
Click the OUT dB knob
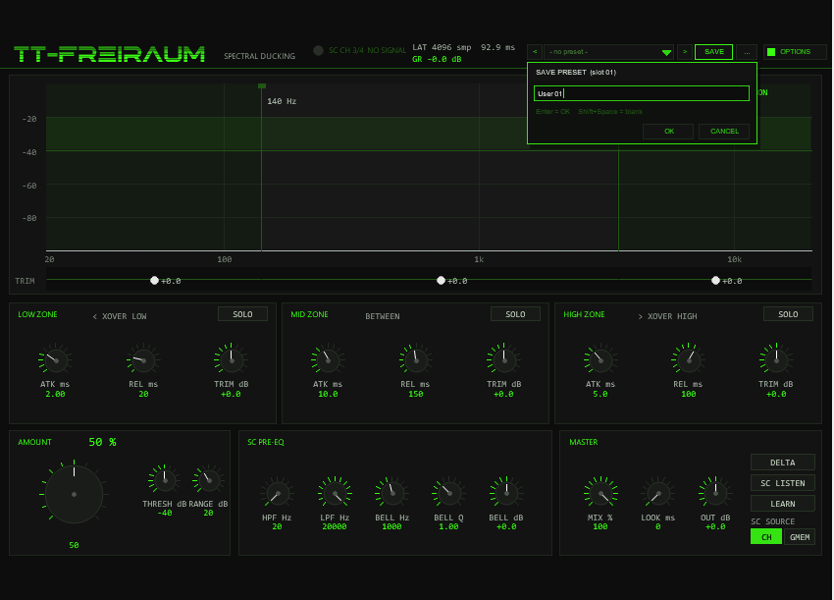click(715, 494)
